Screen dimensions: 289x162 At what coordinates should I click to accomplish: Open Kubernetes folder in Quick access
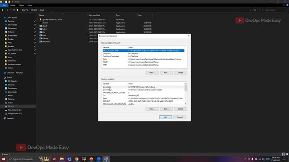(x=12, y=36)
